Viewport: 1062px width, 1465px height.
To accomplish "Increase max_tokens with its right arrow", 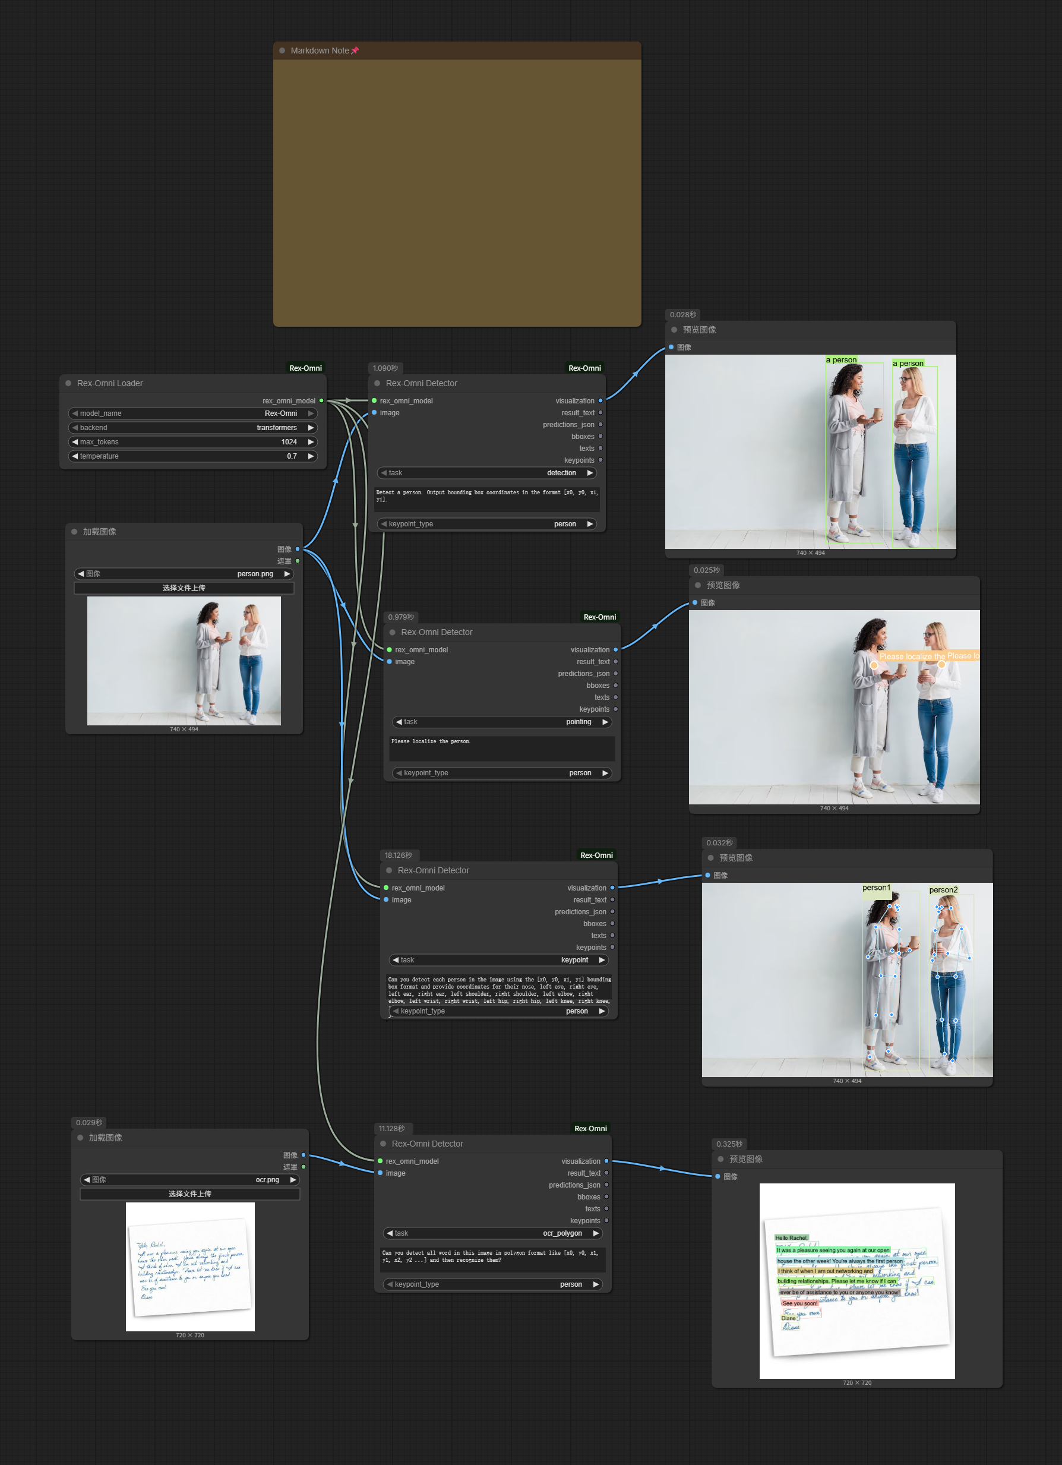I will pyautogui.click(x=311, y=442).
